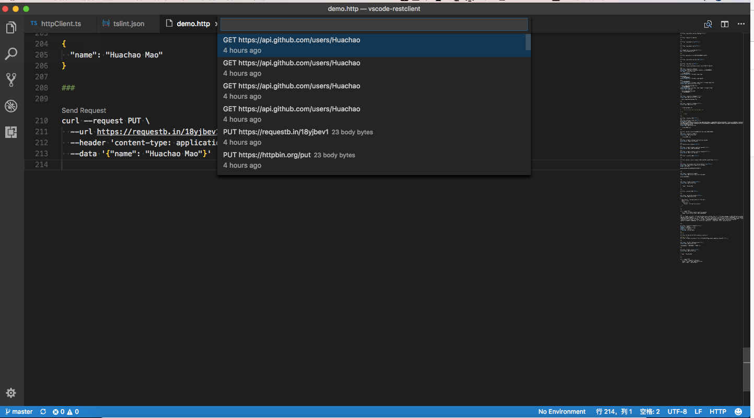The height and width of the screenshot is (418, 754).
Task: Change the HTTP language mode
Action: [x=717, y=412]
